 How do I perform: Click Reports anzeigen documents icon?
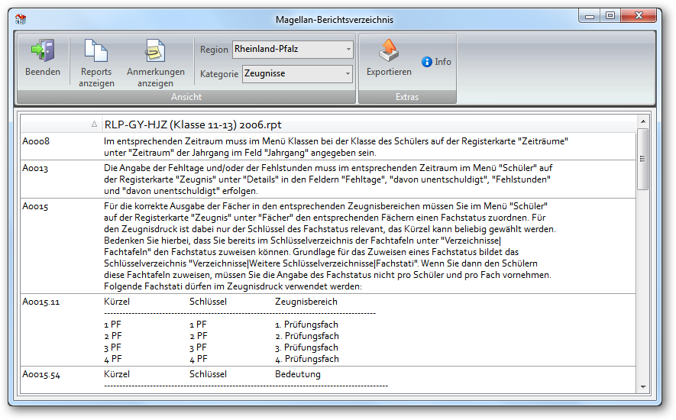pos(96,50)
